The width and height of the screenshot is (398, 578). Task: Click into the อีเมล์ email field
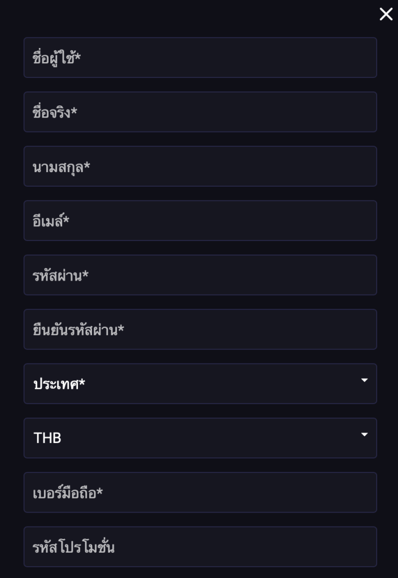[x=200, y=221]
